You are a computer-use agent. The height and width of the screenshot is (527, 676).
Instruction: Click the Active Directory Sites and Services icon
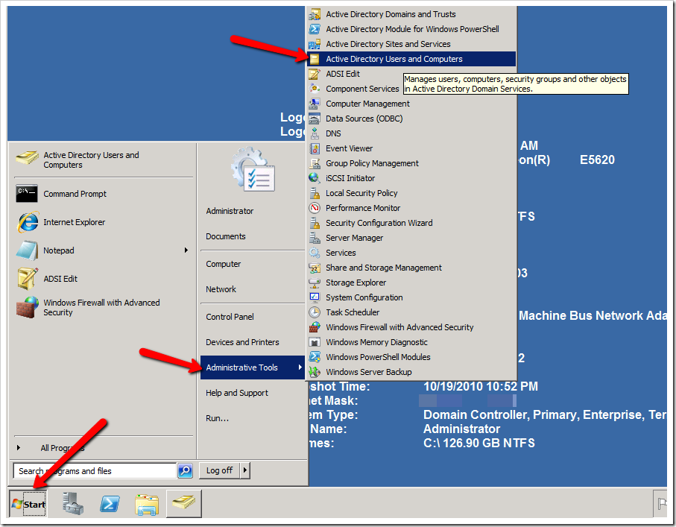315,44
